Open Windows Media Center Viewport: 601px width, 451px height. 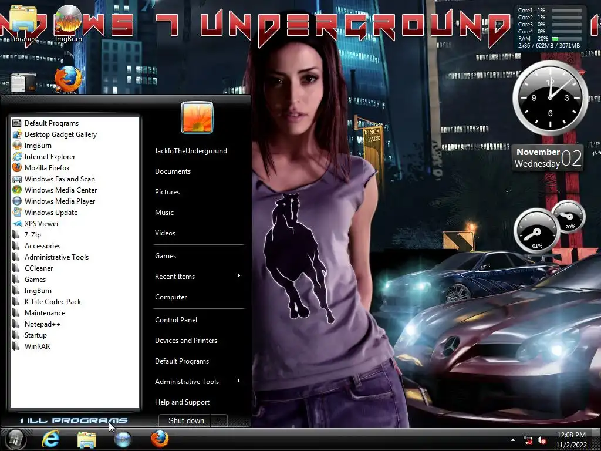click(75, 190)
